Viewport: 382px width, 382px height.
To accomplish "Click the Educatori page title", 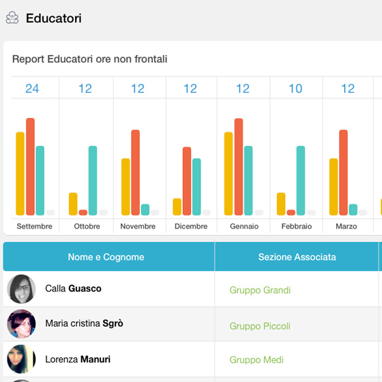I will coord(54,18).
